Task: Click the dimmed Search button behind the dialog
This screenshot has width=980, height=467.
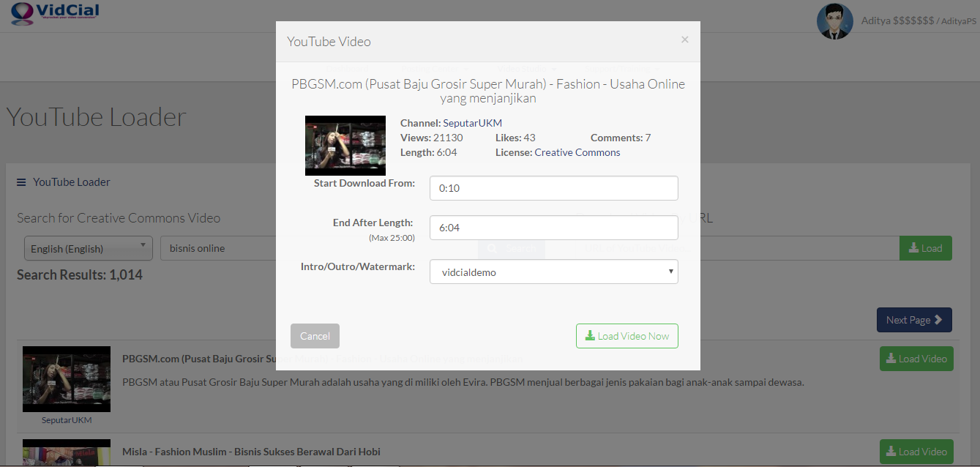Action: (512, 248)
